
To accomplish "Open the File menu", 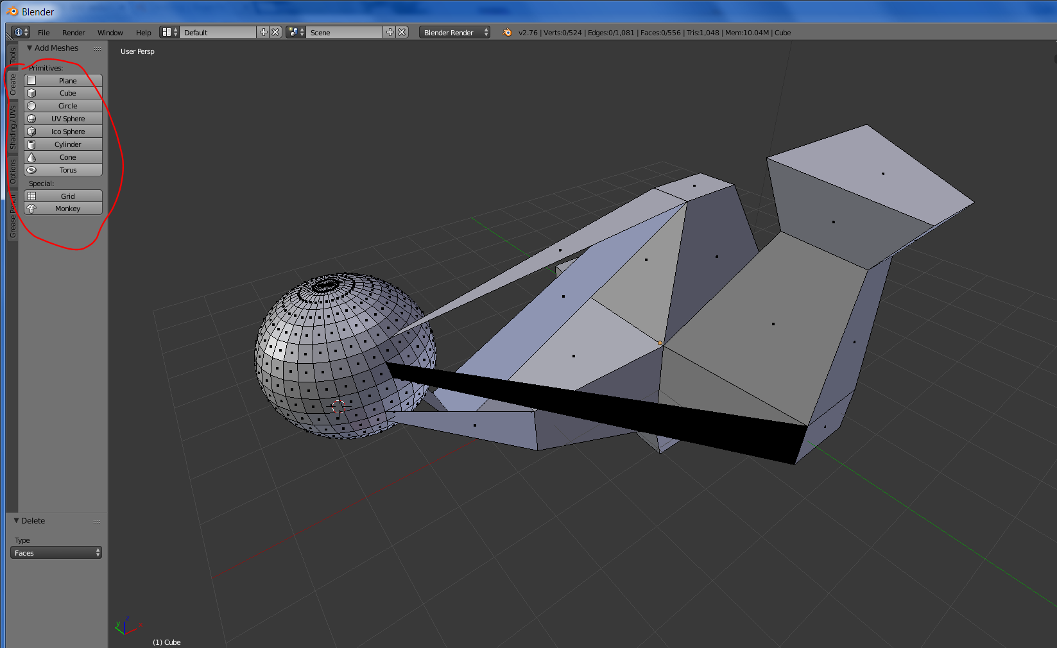I will pyautogui.click(x=44, y=33).
